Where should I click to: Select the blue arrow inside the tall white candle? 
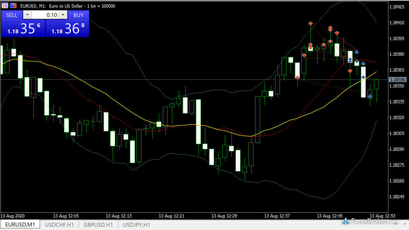click(x=363, y=77)
